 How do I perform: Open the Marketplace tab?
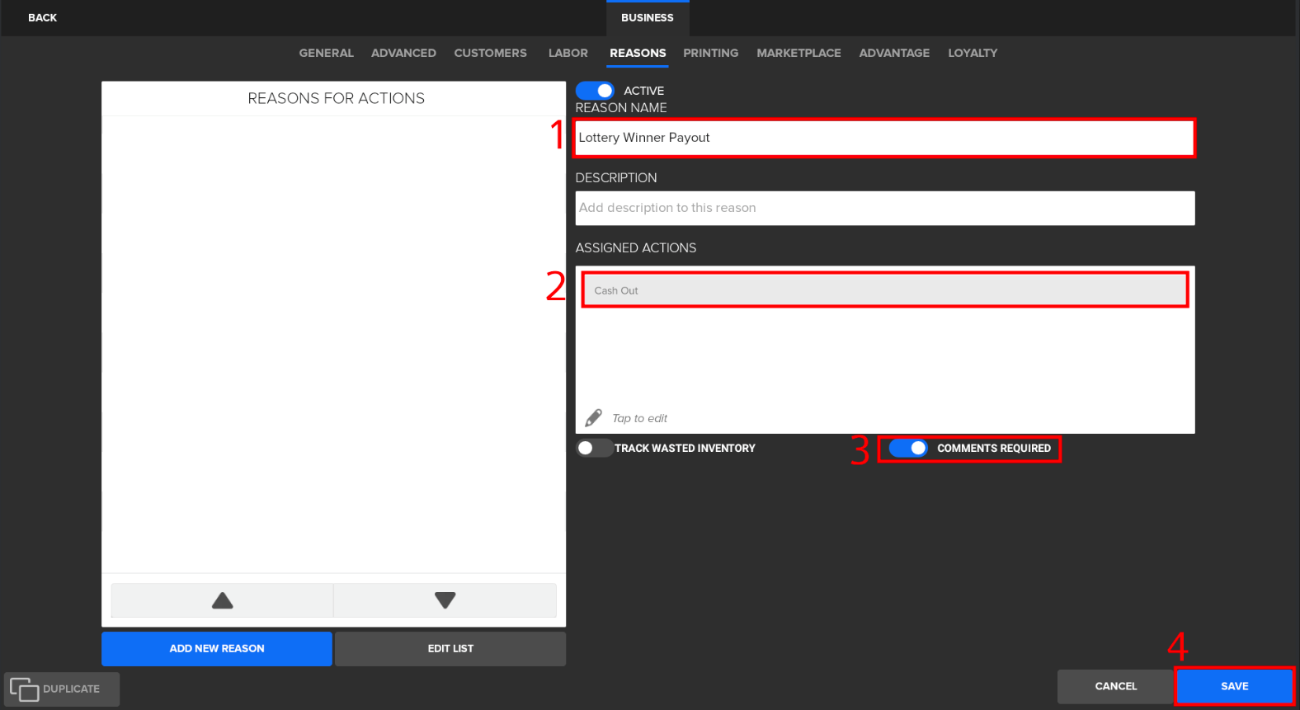point(798,53)
